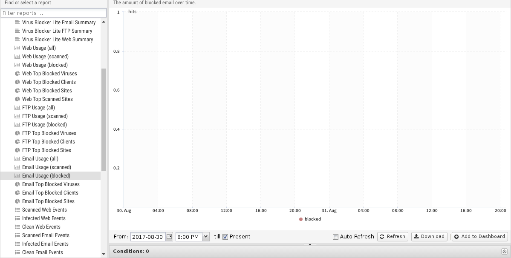Select the Email Usage (blocked) report
This screenshot has width=511, height=258.
51,176
